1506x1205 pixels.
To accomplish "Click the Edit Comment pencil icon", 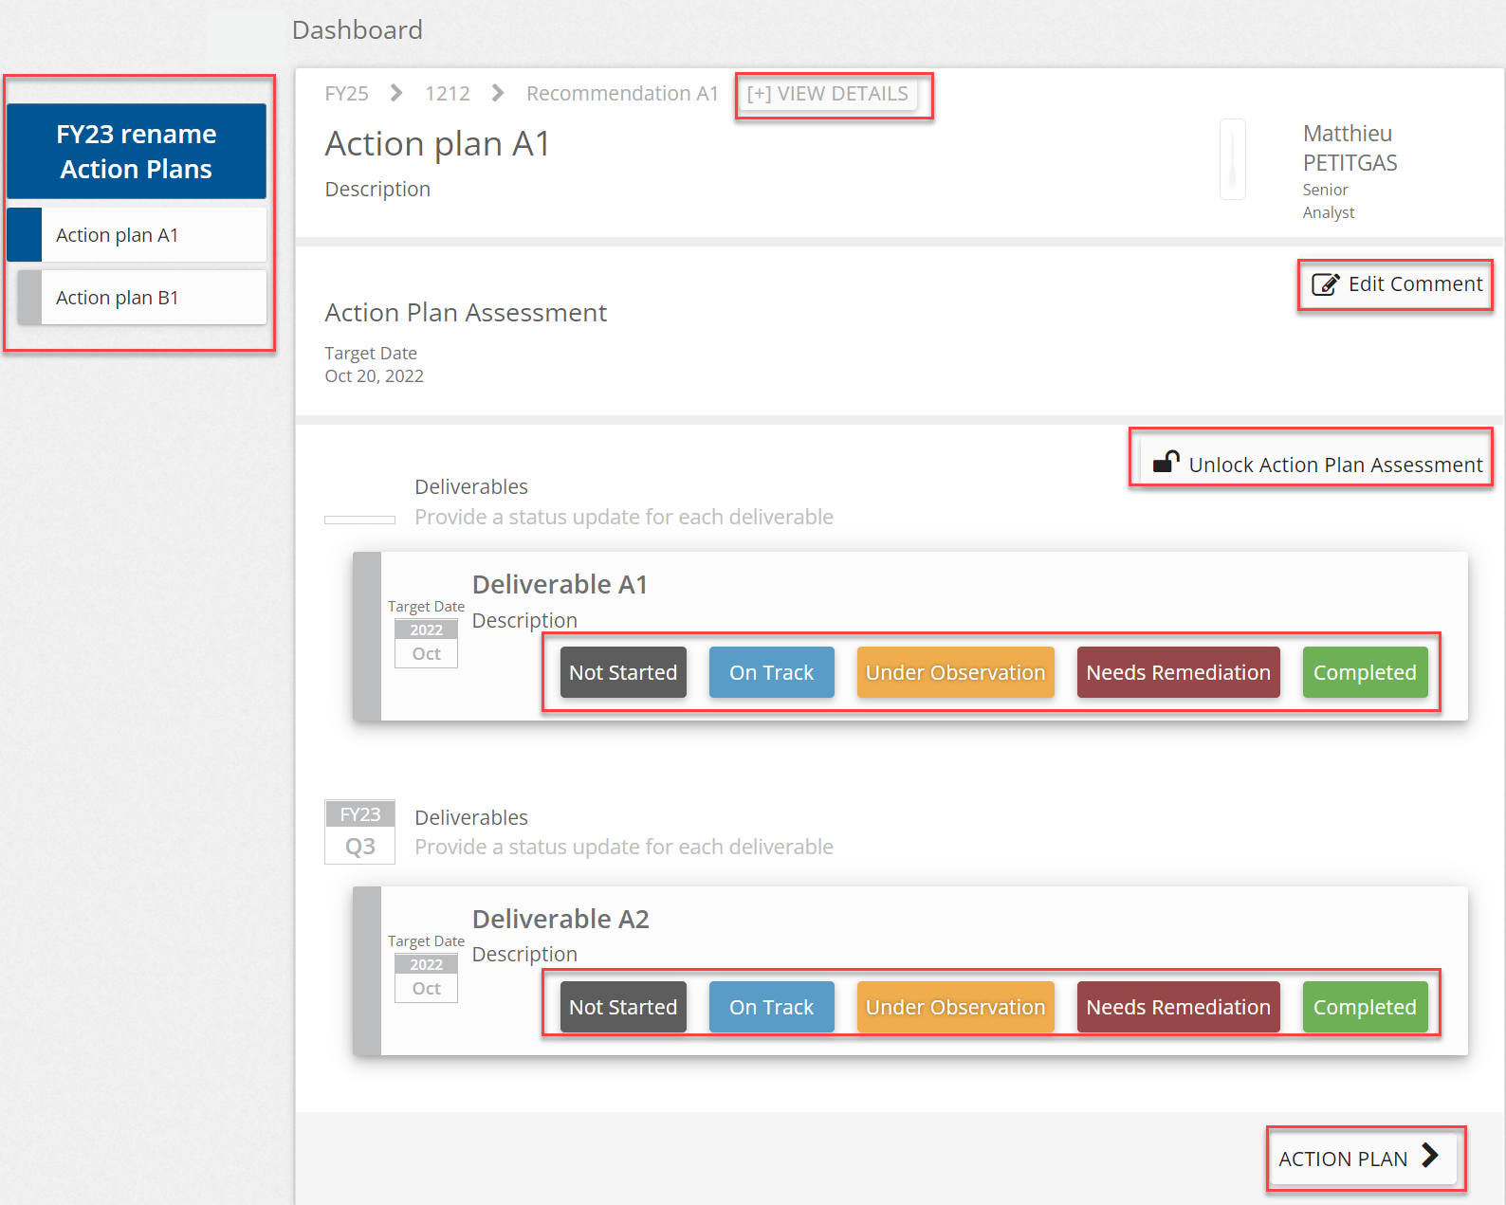I will coord(1325,284).
